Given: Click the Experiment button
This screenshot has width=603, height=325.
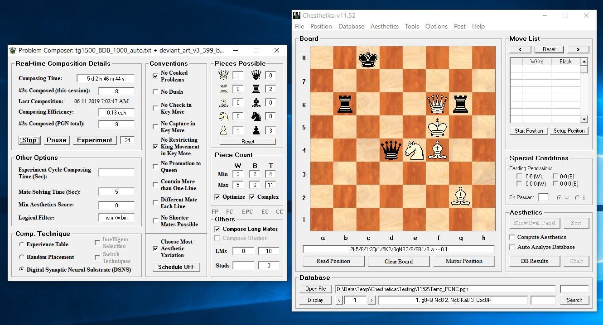Looking at the screenshot, I should coord(95,140).
